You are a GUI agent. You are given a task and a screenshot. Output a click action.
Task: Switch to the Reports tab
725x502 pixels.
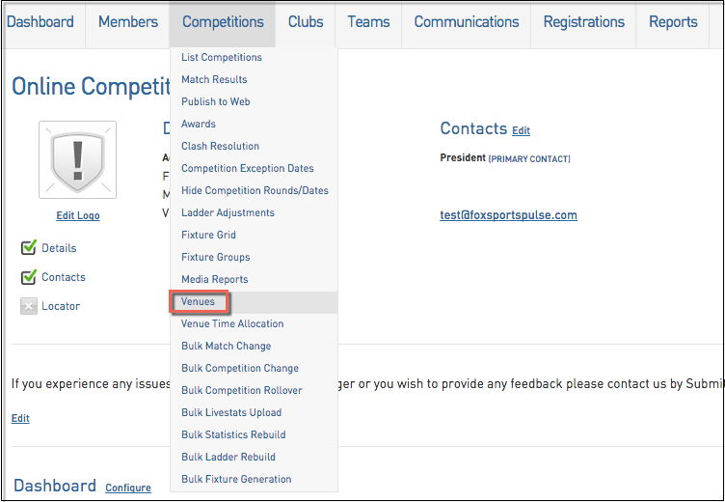point(673,22)
